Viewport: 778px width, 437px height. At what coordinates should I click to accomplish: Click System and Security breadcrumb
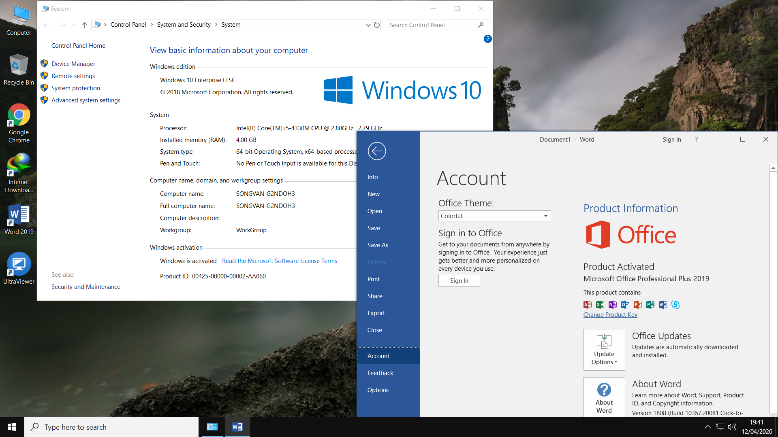tap(184, 25)
